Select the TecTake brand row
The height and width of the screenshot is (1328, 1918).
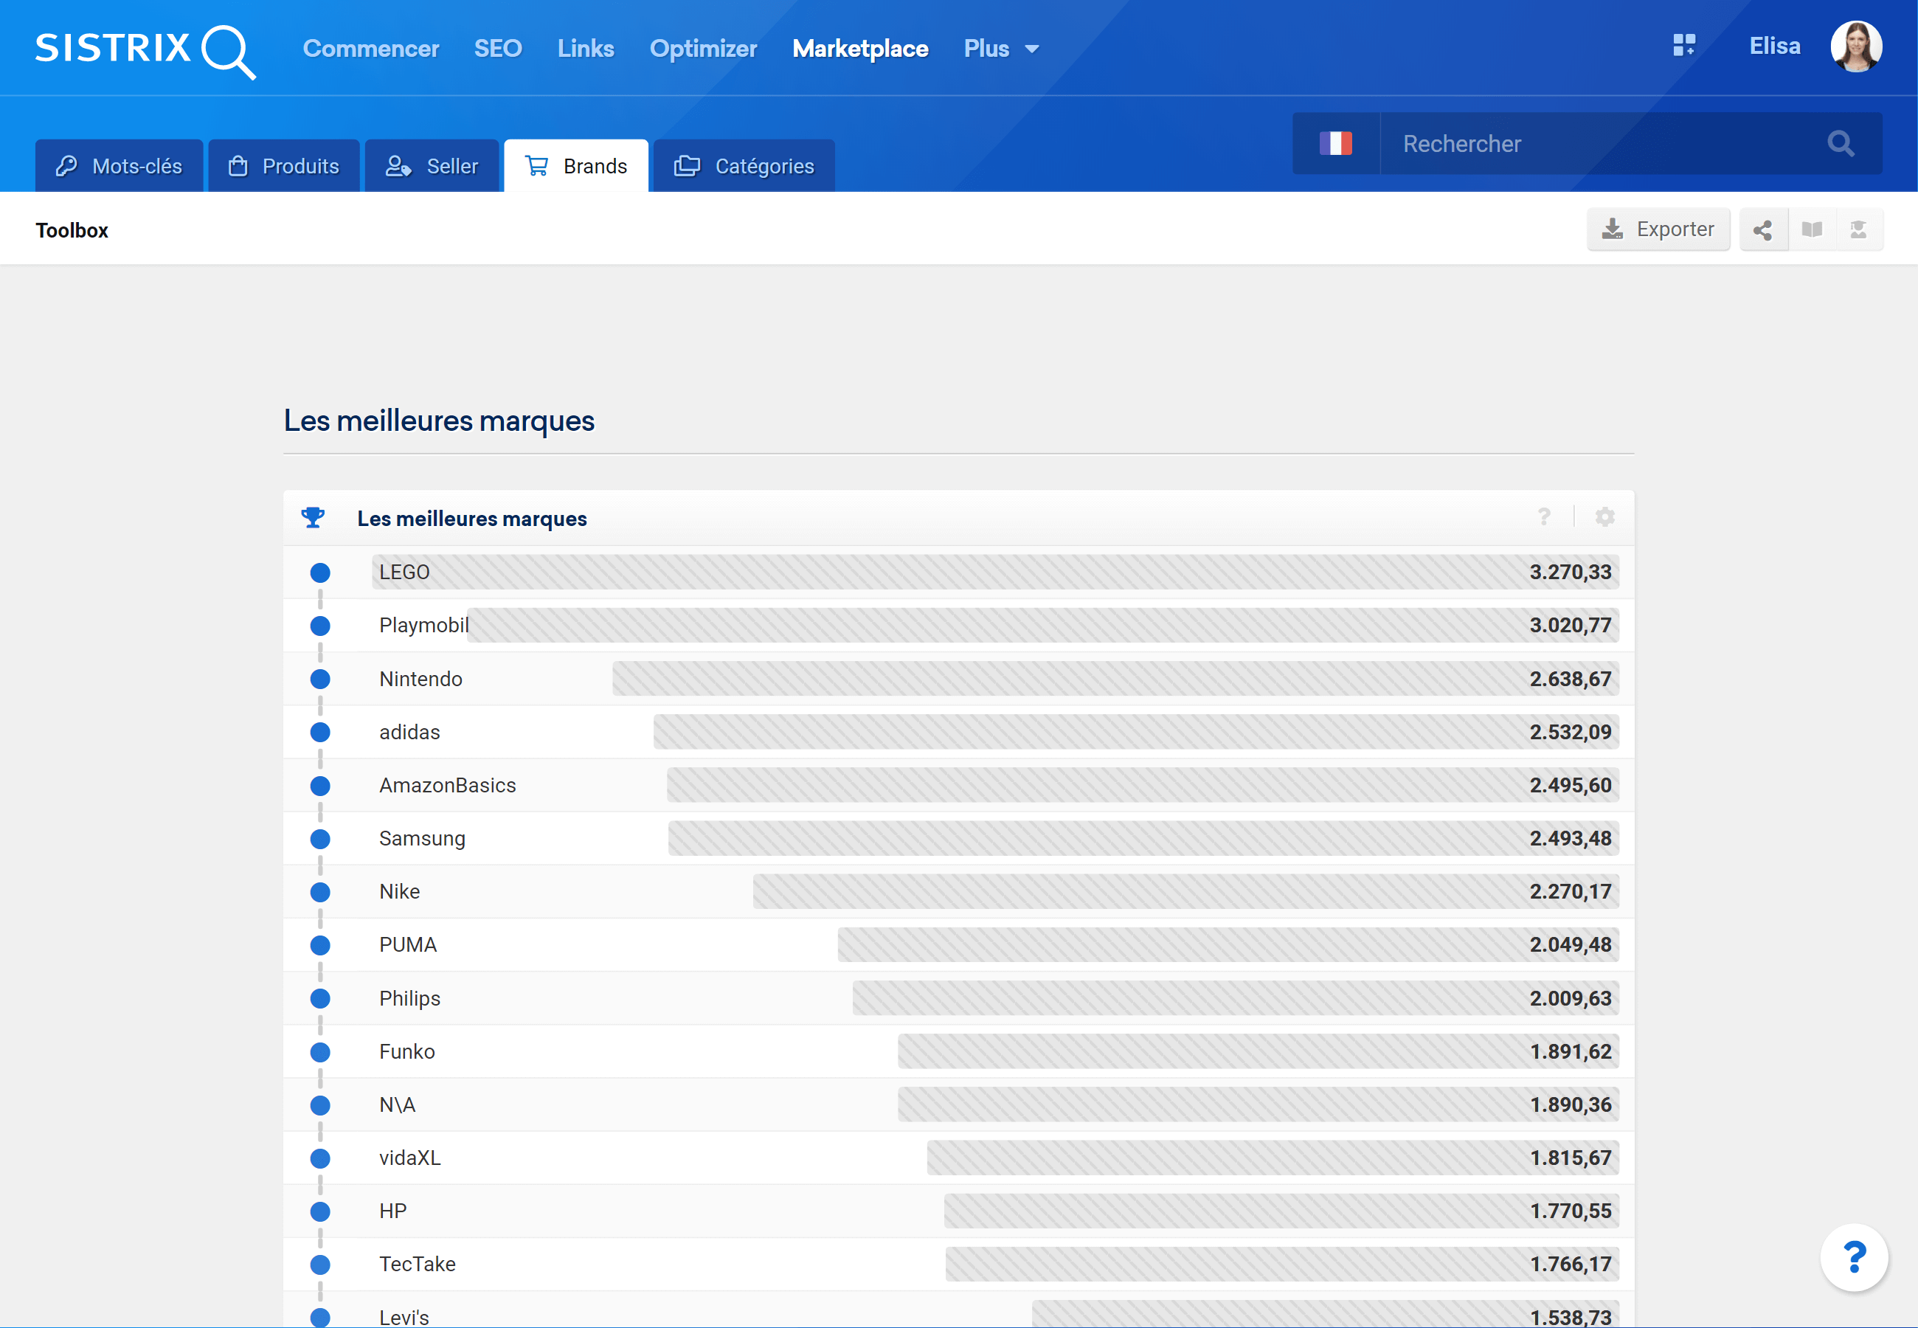958,1264
